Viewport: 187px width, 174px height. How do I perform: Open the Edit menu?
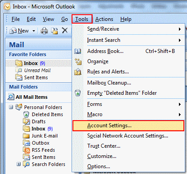[31, 19]
